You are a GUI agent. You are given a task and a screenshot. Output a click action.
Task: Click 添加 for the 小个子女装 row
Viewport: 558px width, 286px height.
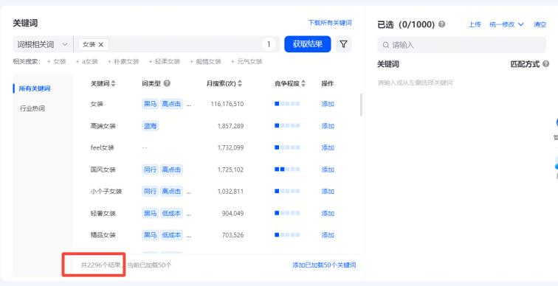(328, 192)
